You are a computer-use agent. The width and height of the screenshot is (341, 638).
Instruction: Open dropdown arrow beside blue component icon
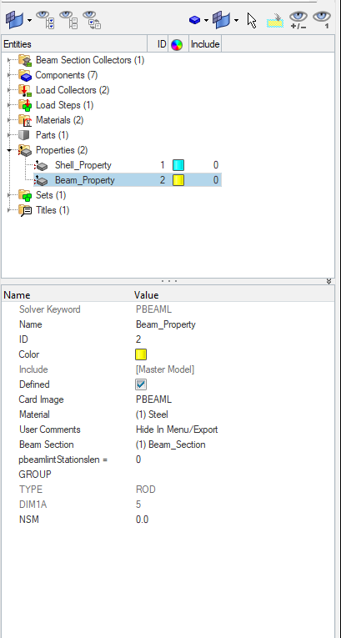tap(206, 20)
